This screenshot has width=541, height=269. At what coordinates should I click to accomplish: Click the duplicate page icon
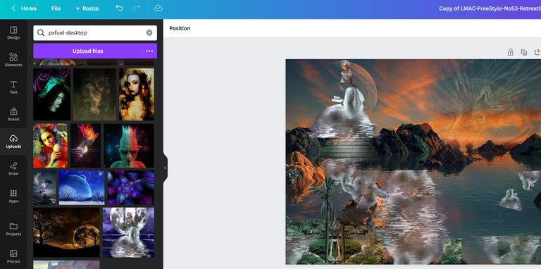pos(524,52)
